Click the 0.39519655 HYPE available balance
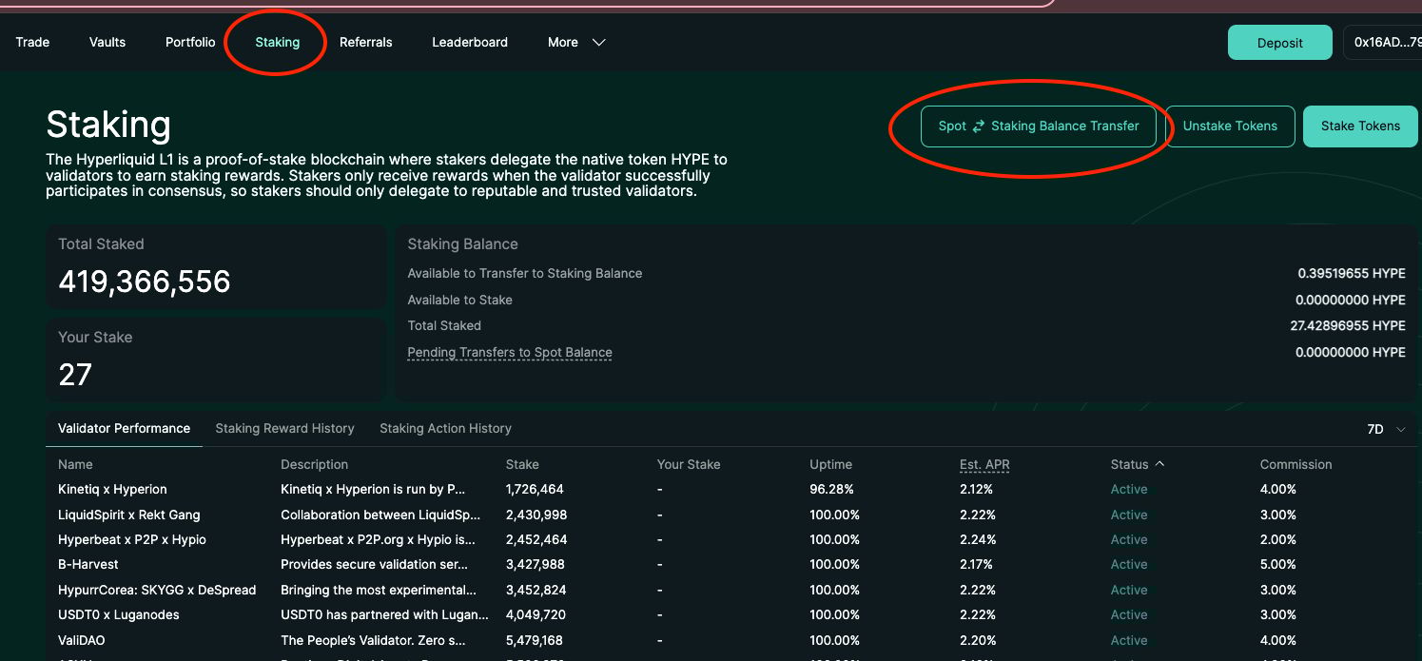The height and width of the screenshot is (661, 1422). coord(1352,273)
